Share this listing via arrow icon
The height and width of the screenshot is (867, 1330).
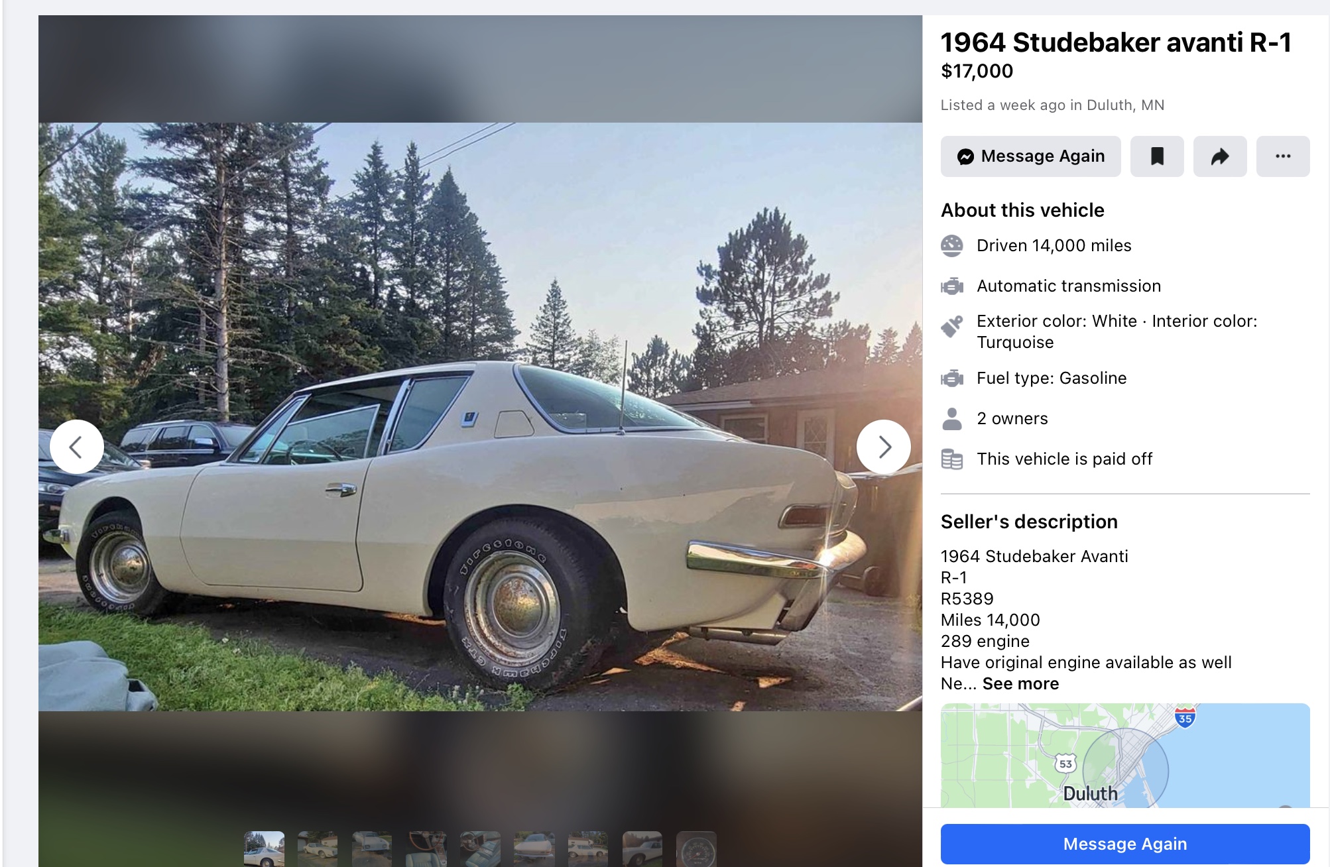pos(1219,156)
